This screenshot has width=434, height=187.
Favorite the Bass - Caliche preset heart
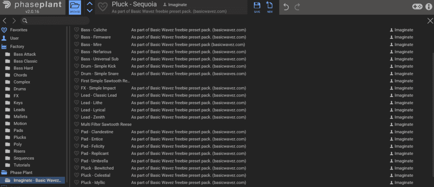77,30
